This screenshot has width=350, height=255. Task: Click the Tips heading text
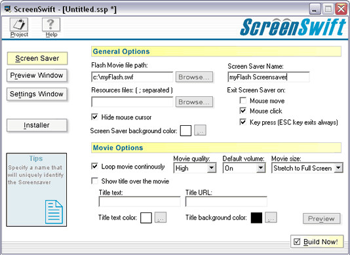(36, 159)
